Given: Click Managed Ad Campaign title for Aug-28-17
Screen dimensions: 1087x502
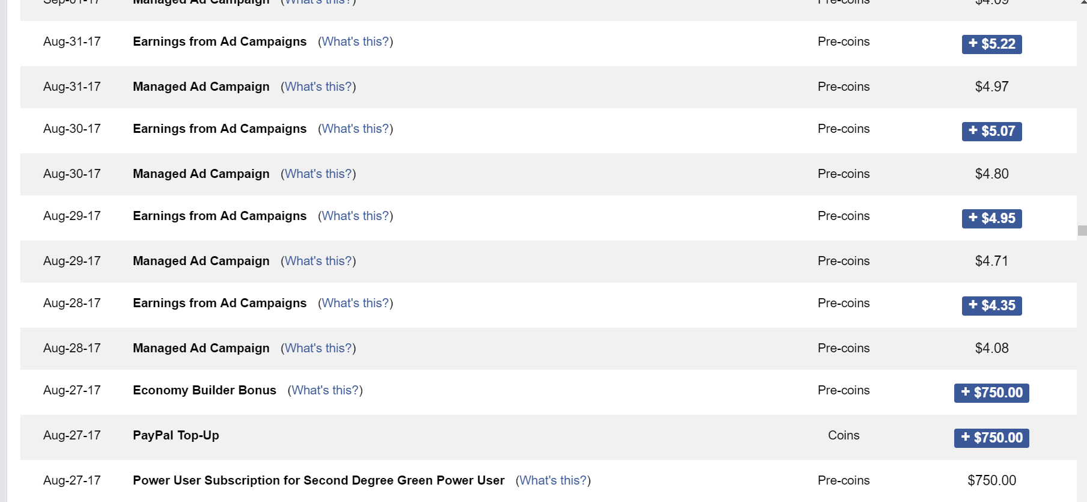Looking at the screenshot, I should coord(201,348).
